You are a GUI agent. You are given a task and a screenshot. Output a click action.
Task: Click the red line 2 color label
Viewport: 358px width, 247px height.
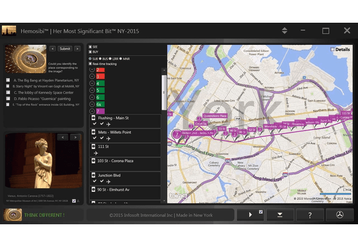101,70
